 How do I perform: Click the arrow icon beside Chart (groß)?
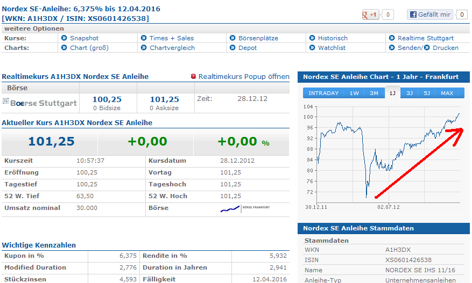(64, 48)
